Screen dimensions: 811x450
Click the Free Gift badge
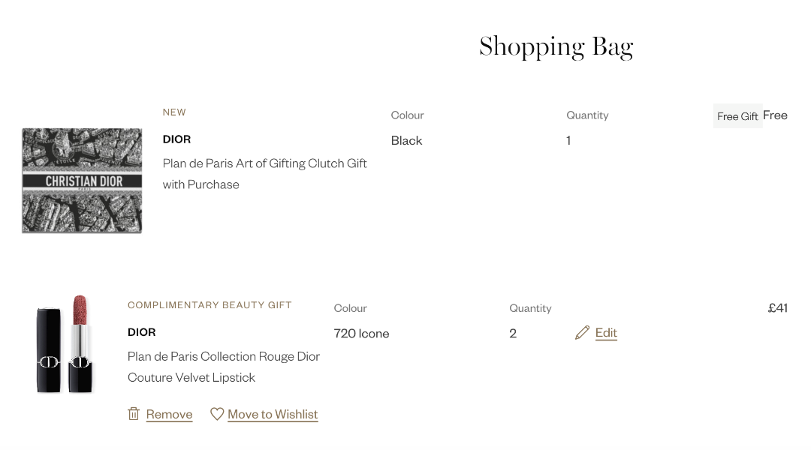point(737,116)
